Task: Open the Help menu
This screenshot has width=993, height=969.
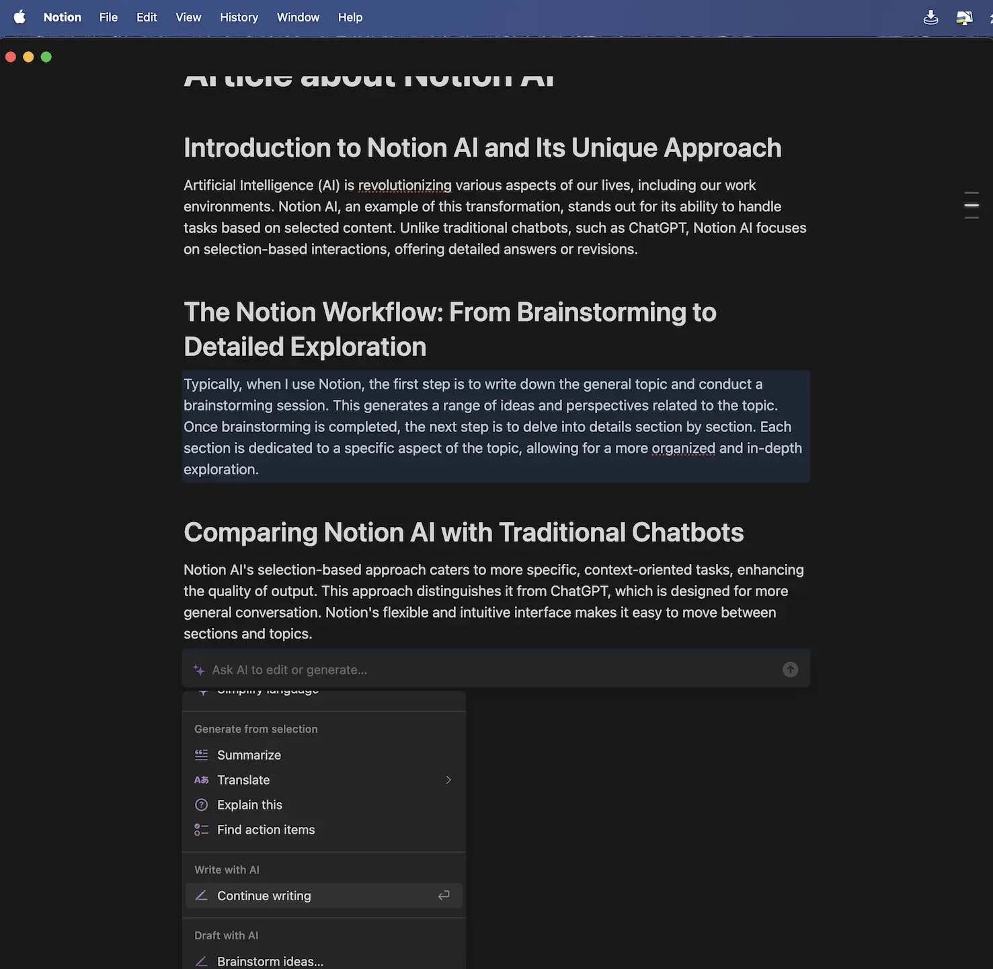Action: tap(350, 17)
